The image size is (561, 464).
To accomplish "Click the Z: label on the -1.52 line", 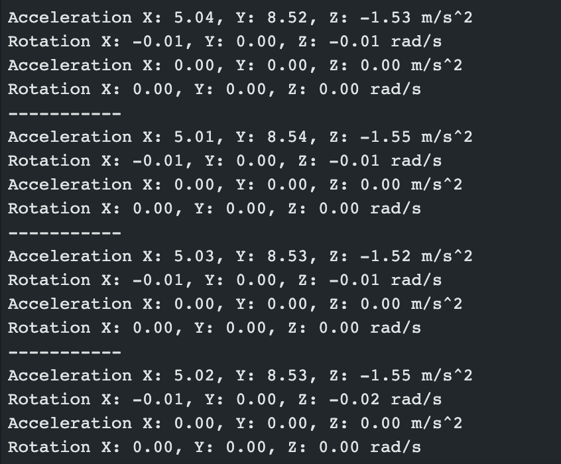I will 338,256.
